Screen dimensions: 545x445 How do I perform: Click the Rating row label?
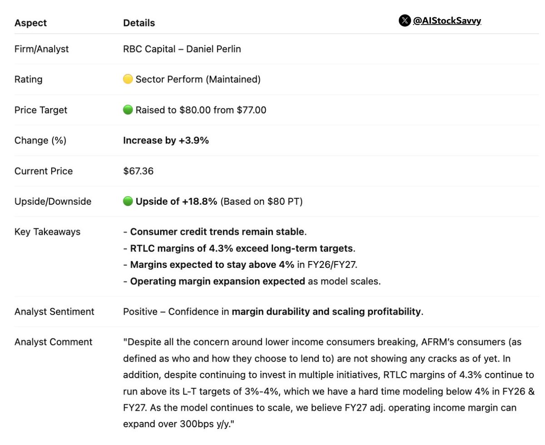coord(28,79)
